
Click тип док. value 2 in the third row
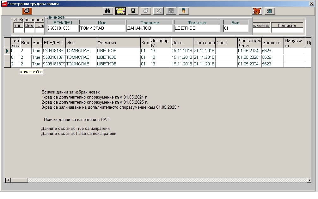[x=15, y=64]
